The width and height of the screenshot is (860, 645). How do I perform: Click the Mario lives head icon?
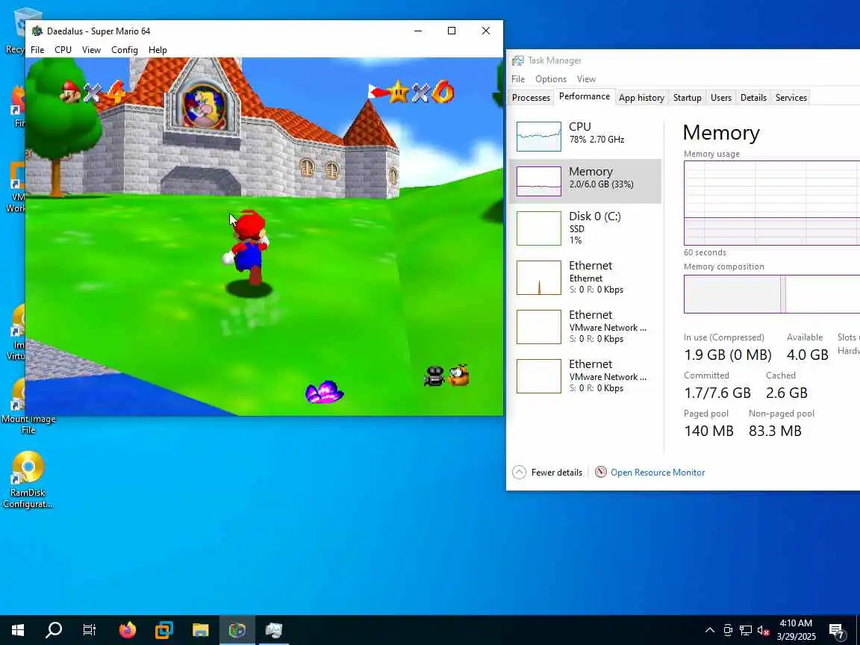pos(69,92)
